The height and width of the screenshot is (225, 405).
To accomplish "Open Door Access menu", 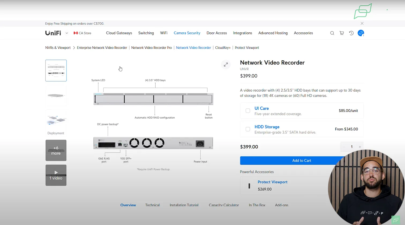I will (x=217, y=33).
